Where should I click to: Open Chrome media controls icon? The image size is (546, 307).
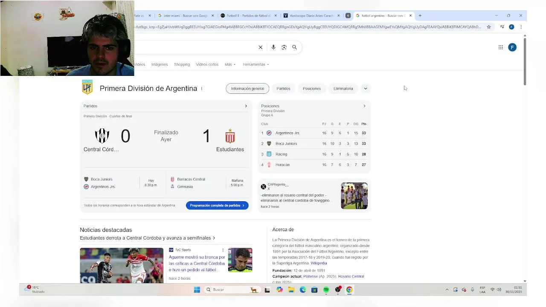502,27
